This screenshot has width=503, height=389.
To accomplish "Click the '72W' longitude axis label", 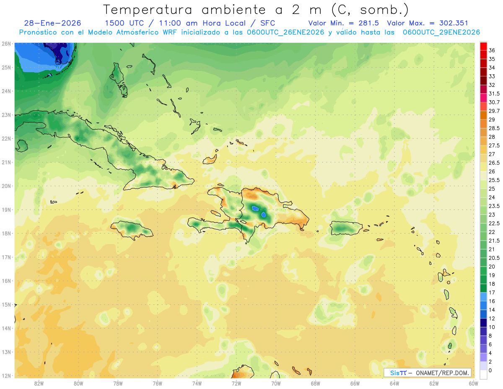I will pyautogui.click(x=236, y=383).
